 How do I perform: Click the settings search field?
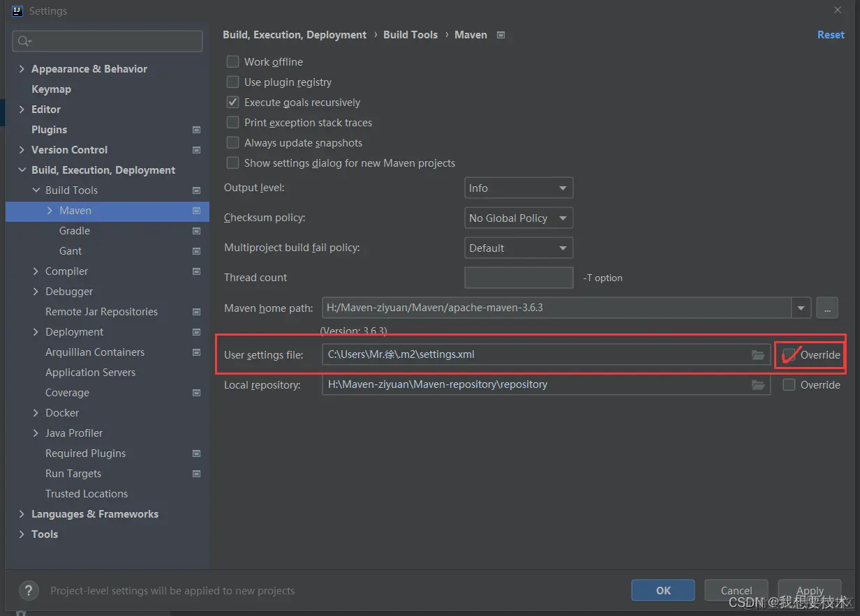point(107,41)
